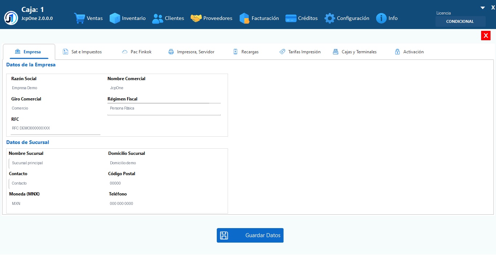Edit the Moneda (MXN) field
This screenshot has width=496, height=264.
[55, 204]
